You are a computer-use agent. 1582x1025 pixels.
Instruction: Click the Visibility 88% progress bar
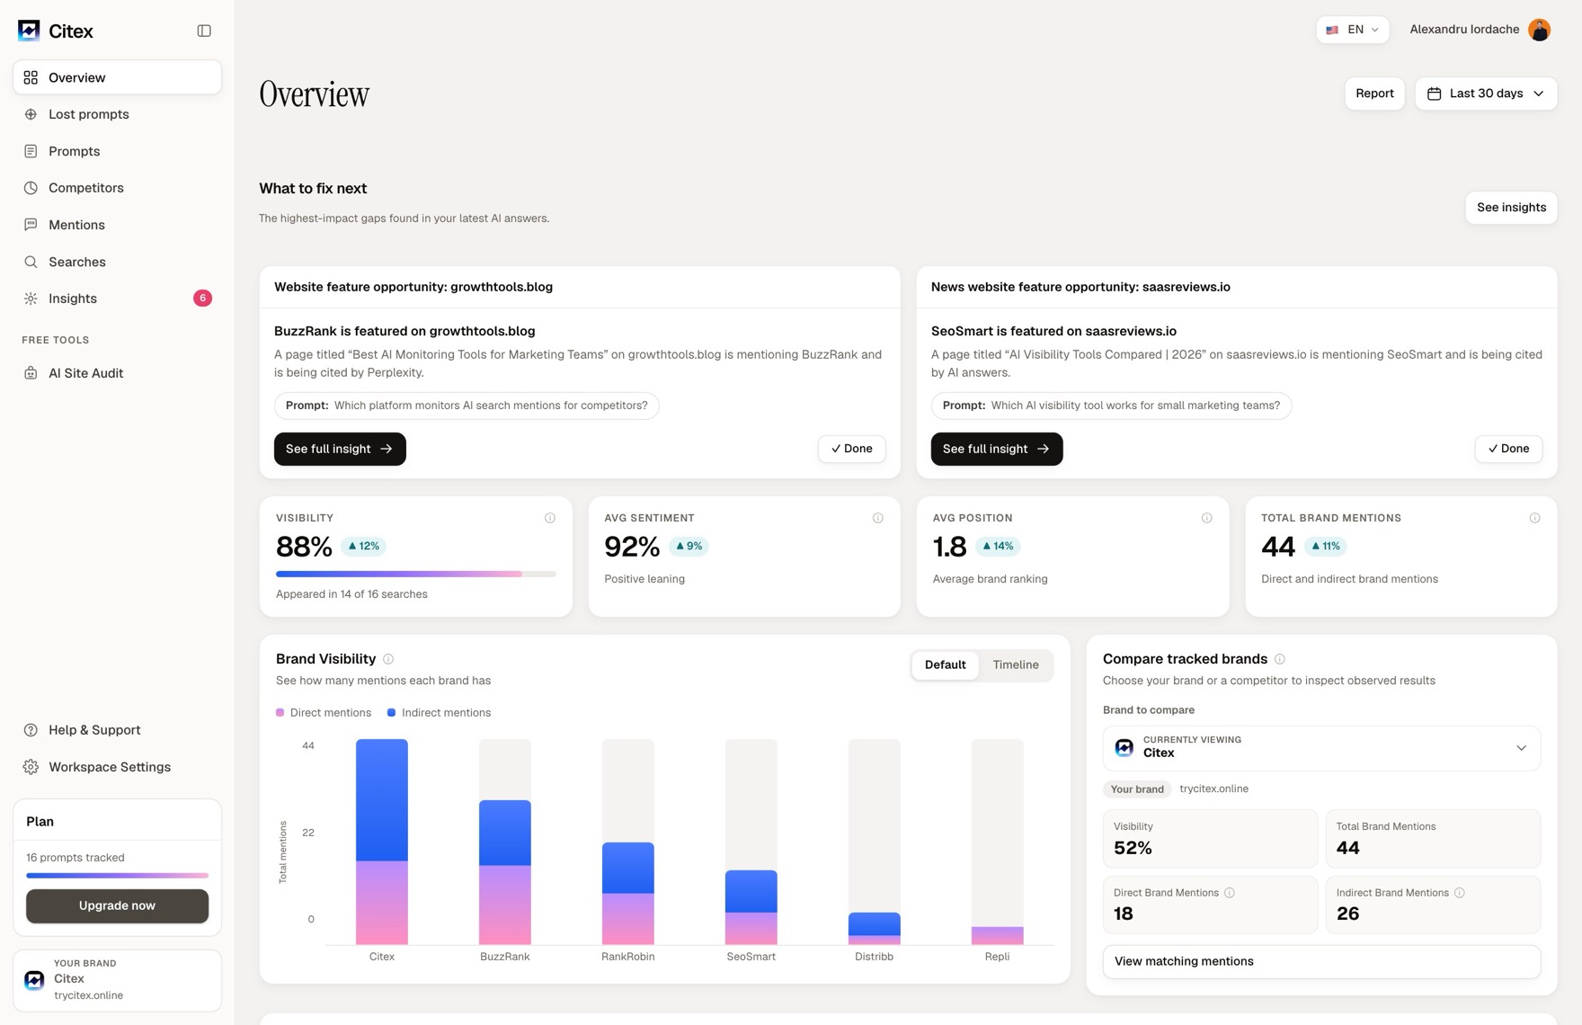click(415, 574)
